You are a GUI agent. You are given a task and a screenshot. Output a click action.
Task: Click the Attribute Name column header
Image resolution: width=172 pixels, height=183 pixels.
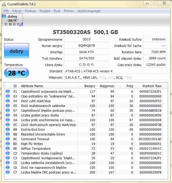tap(48, 86)
